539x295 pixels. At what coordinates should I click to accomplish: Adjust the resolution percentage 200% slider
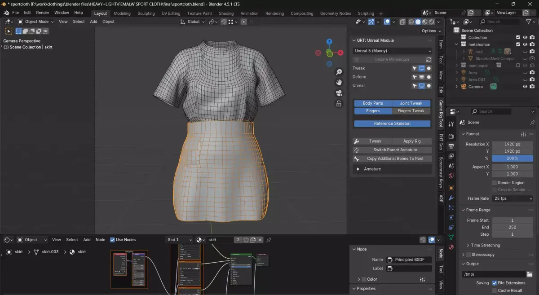(512, 159)
